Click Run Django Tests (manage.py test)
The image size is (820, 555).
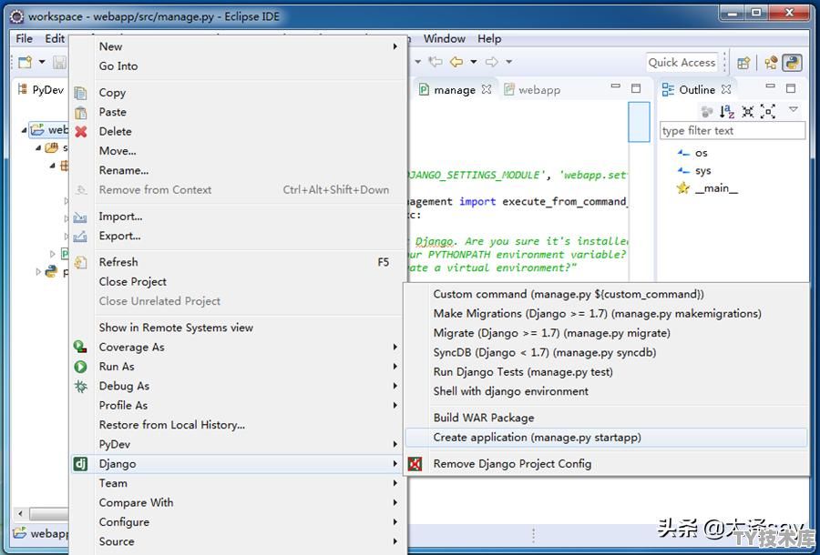(606, 372)
